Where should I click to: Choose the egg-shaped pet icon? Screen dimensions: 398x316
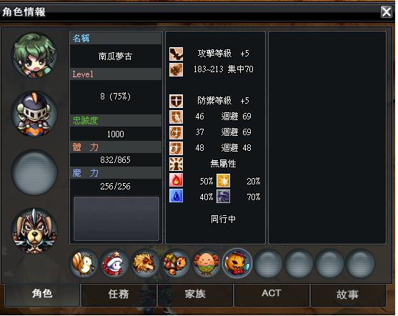pyautogui.click(x=207, y=263)
